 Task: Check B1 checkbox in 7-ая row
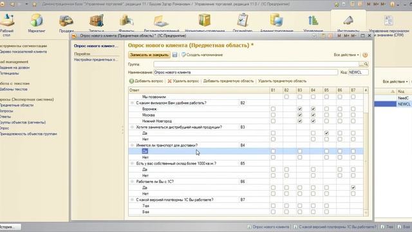[273, 206]
